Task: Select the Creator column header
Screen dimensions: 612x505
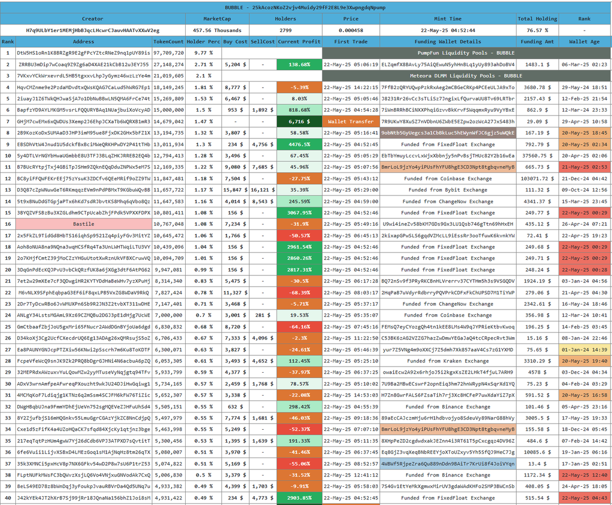Action: click(x=92, y=19)
